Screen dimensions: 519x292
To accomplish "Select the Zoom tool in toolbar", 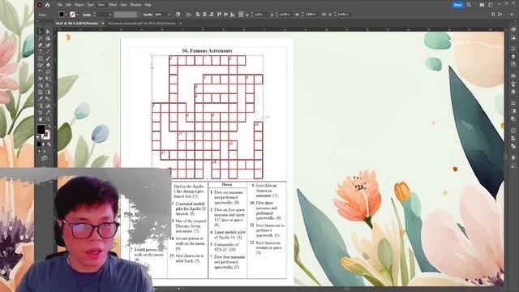I will coord(48,119).
